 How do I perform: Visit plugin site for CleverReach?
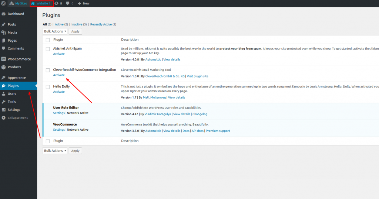click(x=197, y=76)
